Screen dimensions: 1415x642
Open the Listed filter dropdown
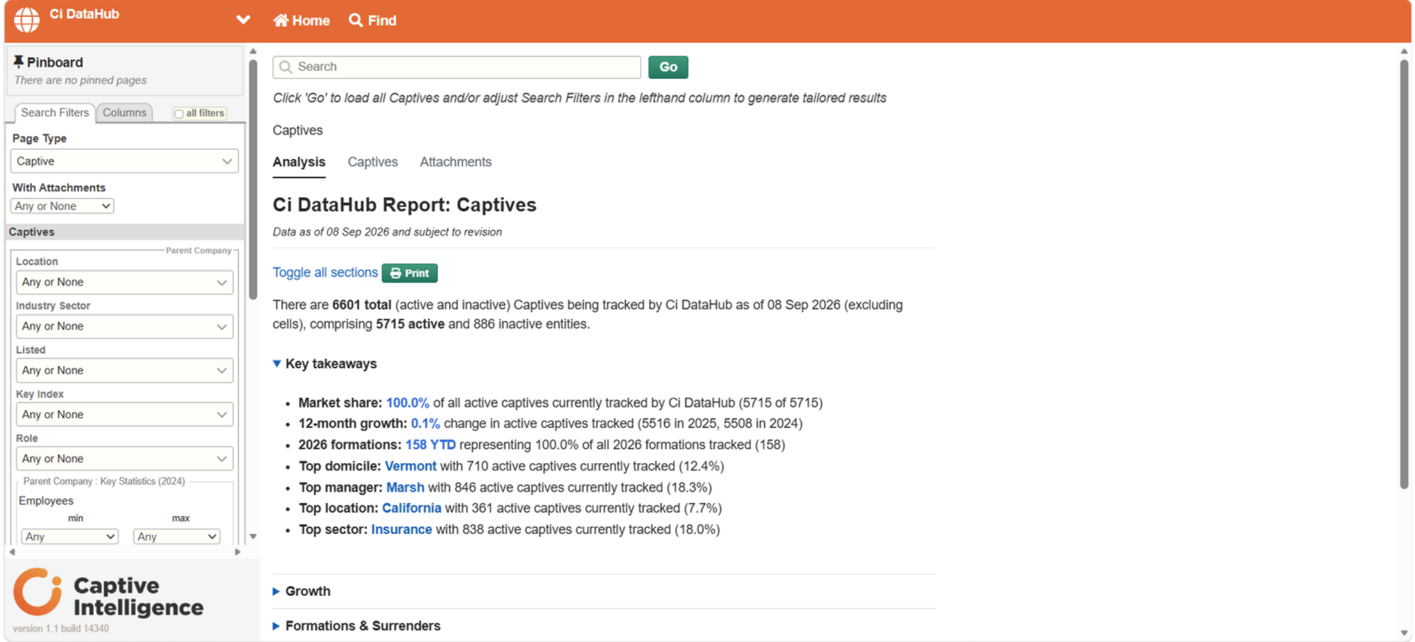pyautogui.click(x=124, y=371)
